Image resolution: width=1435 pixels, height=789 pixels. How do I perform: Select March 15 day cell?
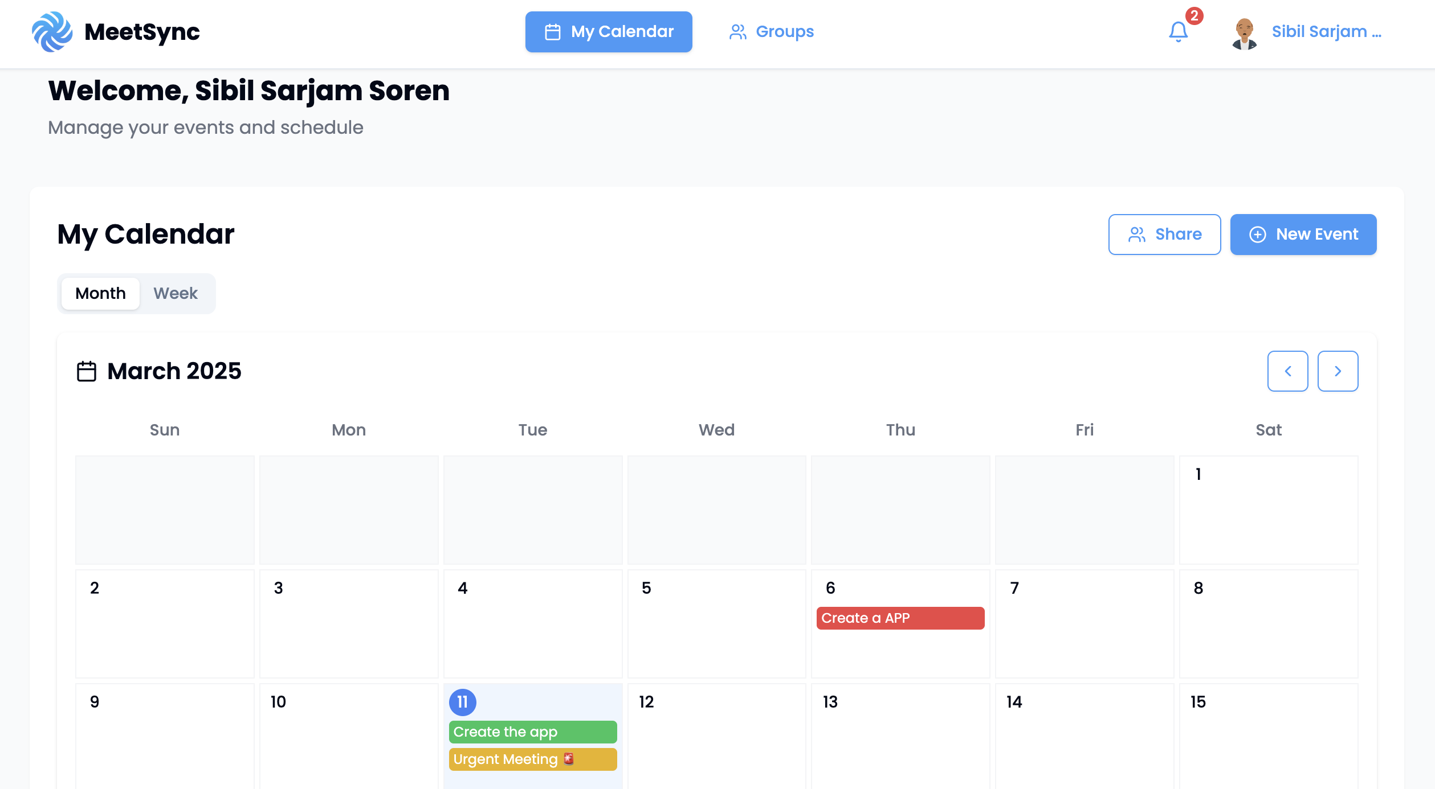pos(1268,736)
